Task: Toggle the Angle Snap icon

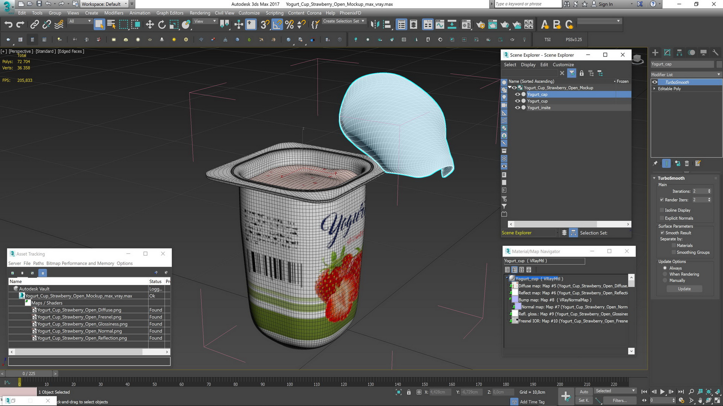Action: pyautogui.click(x=277, y=25)
